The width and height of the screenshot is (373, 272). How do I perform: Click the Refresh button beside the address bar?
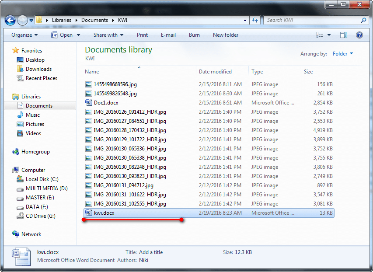[x=255, y=21]
